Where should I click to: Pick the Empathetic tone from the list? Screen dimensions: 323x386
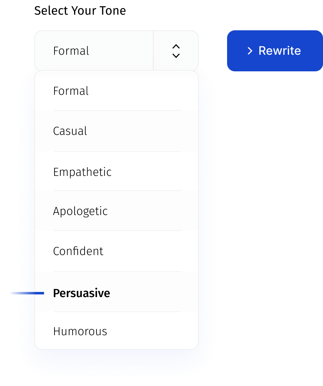click(x=82, y=172)
